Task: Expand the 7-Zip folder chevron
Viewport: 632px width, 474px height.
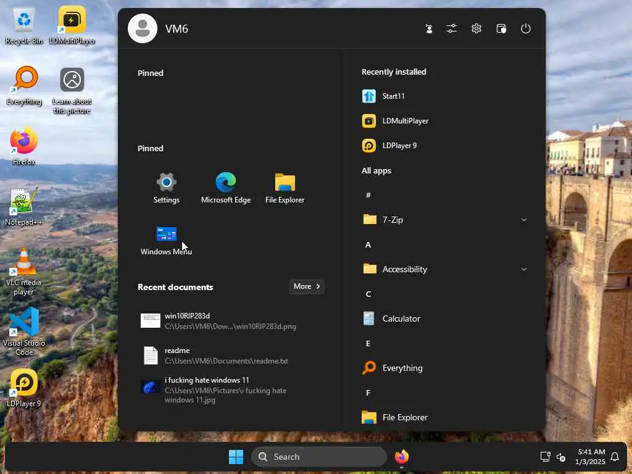Action: click(524, 220)
